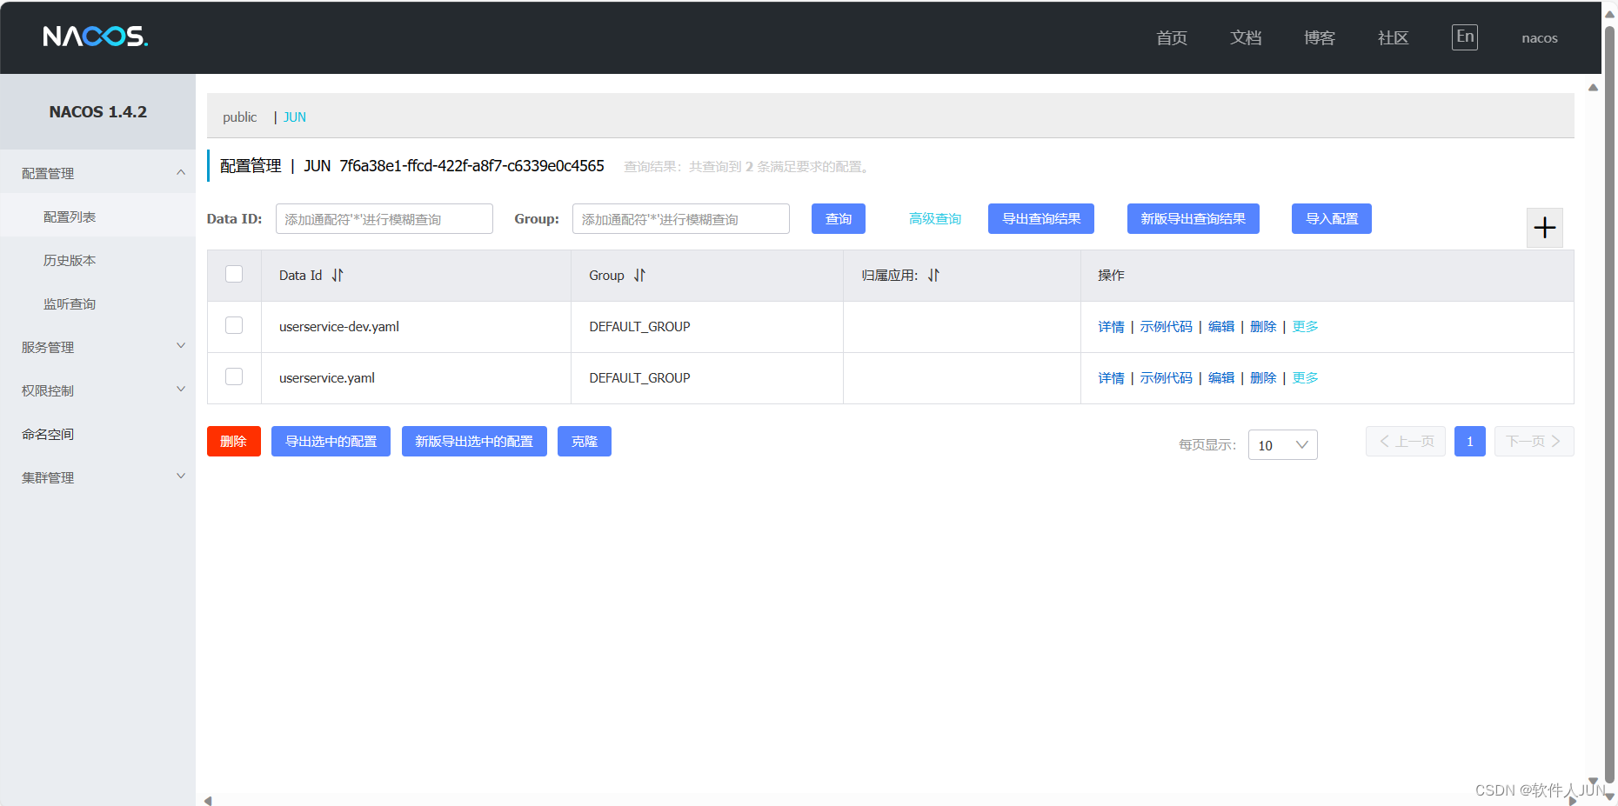This screenshot has height=806, width=1618.
Task: Check the checkbox for userservice.yaml row
Action: (233, 376)
